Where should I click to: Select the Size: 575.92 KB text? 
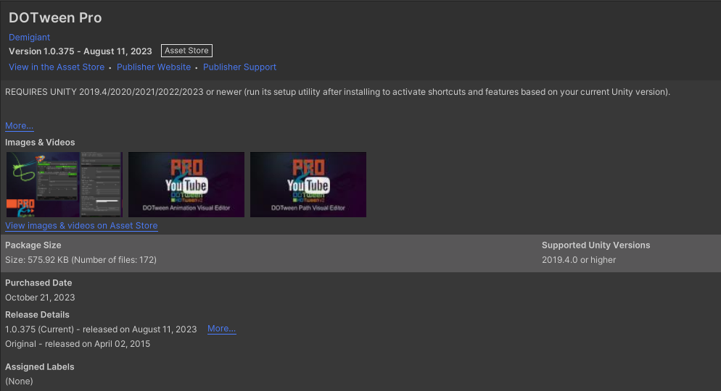click(x=81, y=260)
